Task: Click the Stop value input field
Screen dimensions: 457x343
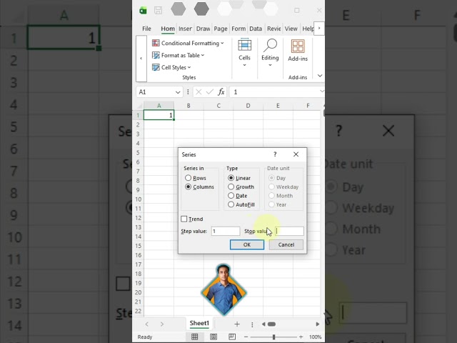Action: click(289, 232)
